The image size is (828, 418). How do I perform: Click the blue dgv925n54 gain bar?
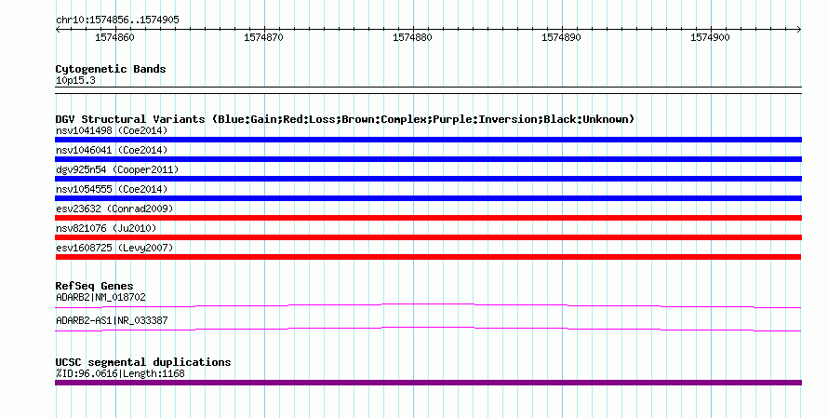[428, 179]
